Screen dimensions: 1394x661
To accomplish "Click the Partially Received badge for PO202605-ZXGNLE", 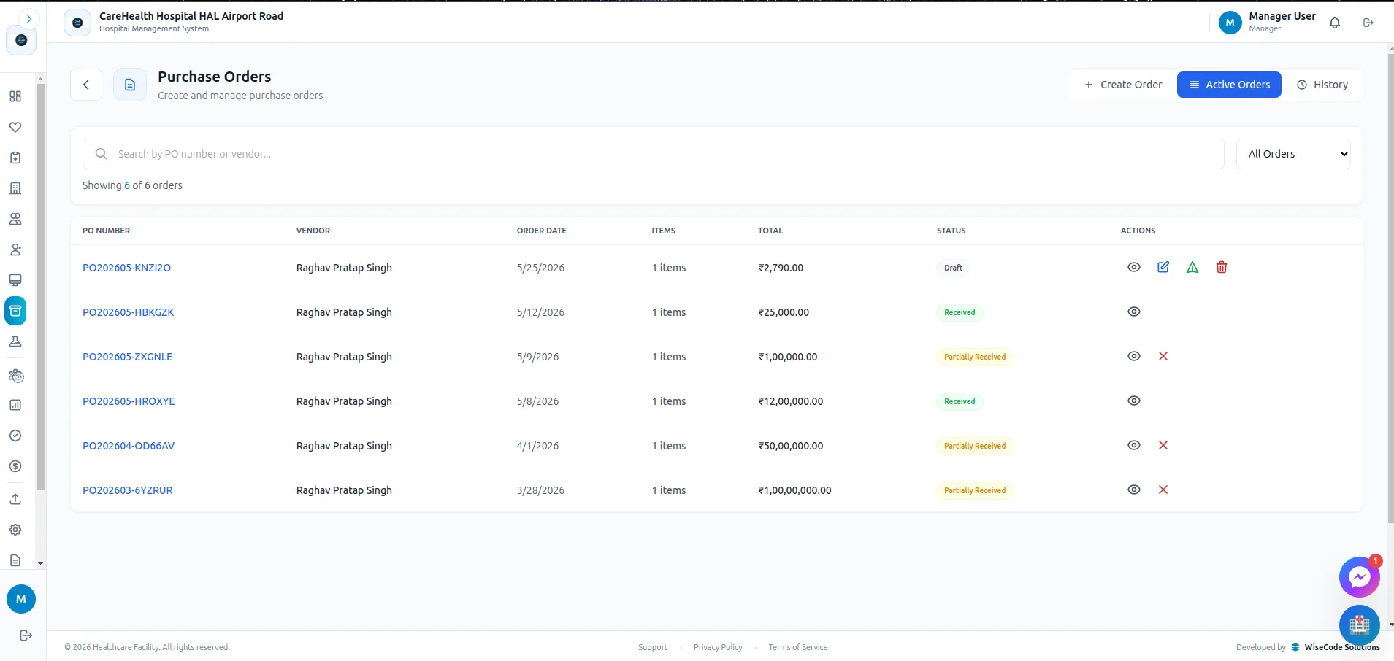I will coord(975,357).
